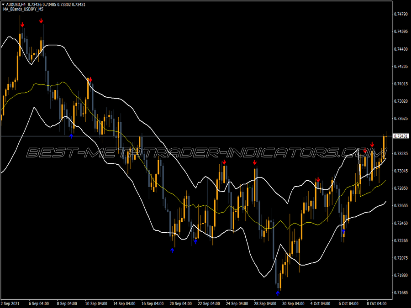Click the red sell arrow near 10 Sep
This screenshot has width=411, height=308.
90,79
